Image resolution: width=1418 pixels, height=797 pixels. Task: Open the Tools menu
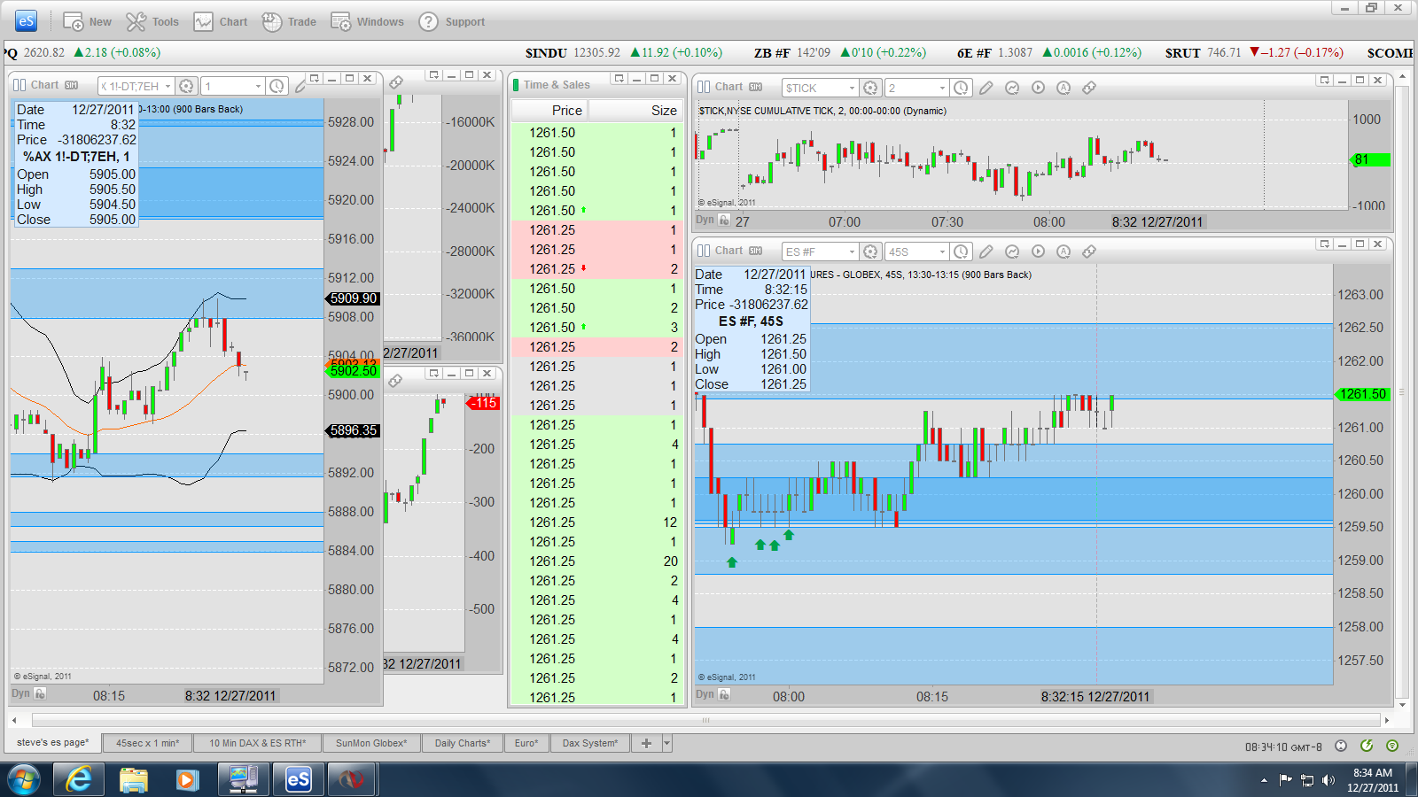pos(152,21)
